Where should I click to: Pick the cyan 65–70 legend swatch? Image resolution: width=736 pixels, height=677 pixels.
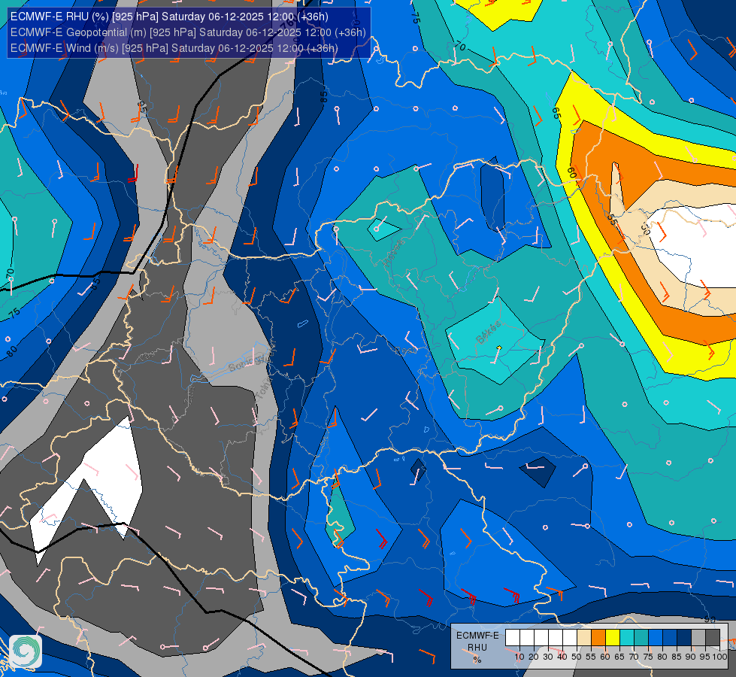(x=627, y=638)
